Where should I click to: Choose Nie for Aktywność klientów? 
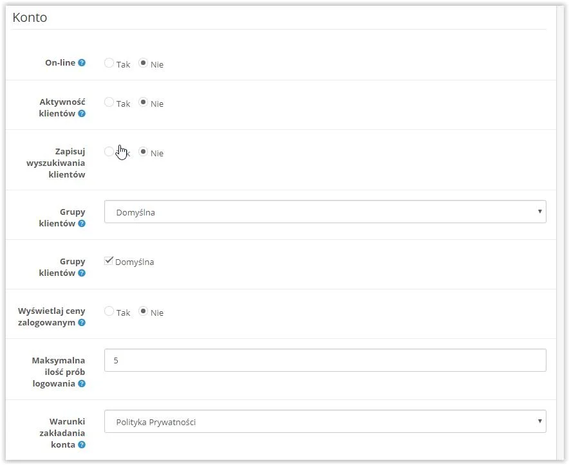pyautogui.click(x=144, y=102)
